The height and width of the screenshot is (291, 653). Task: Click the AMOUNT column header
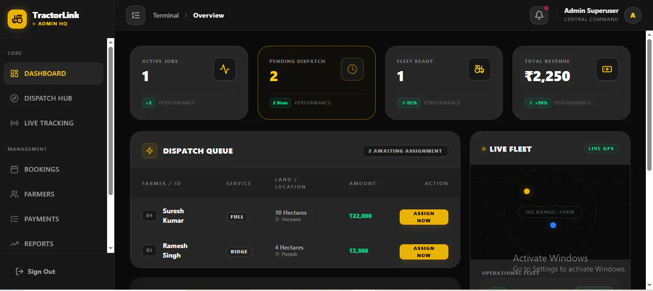click(x=362, y=183)
